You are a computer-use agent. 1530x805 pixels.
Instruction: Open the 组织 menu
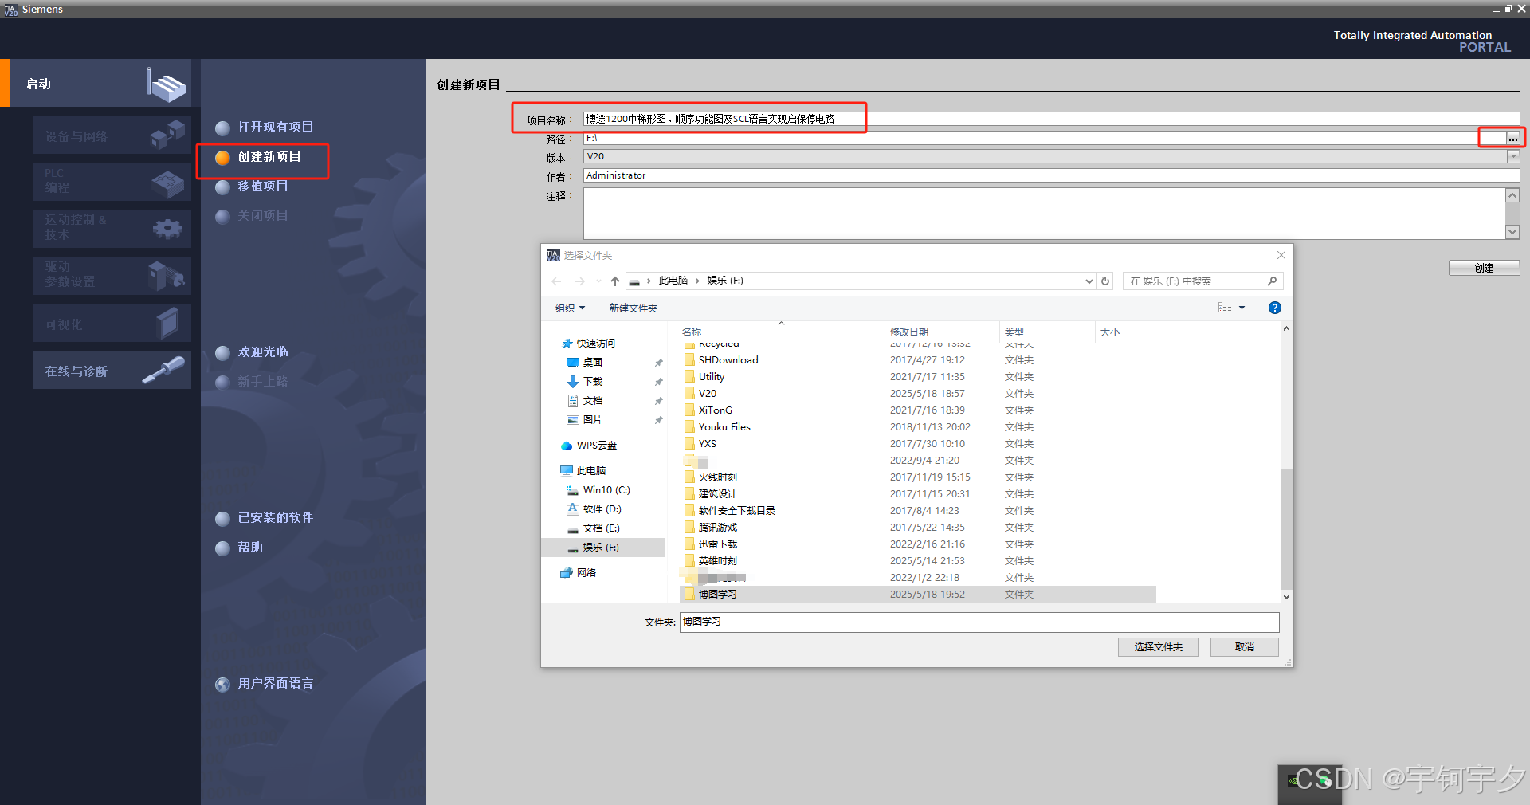point(570,308)
